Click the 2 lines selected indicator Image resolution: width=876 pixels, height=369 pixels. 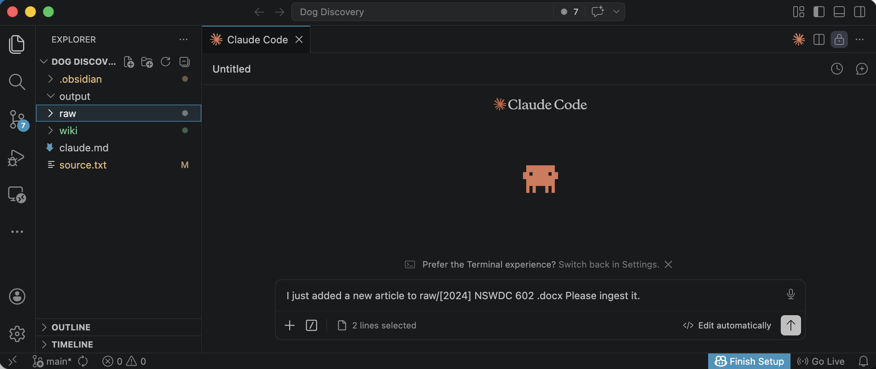click(x=377, y=325)
